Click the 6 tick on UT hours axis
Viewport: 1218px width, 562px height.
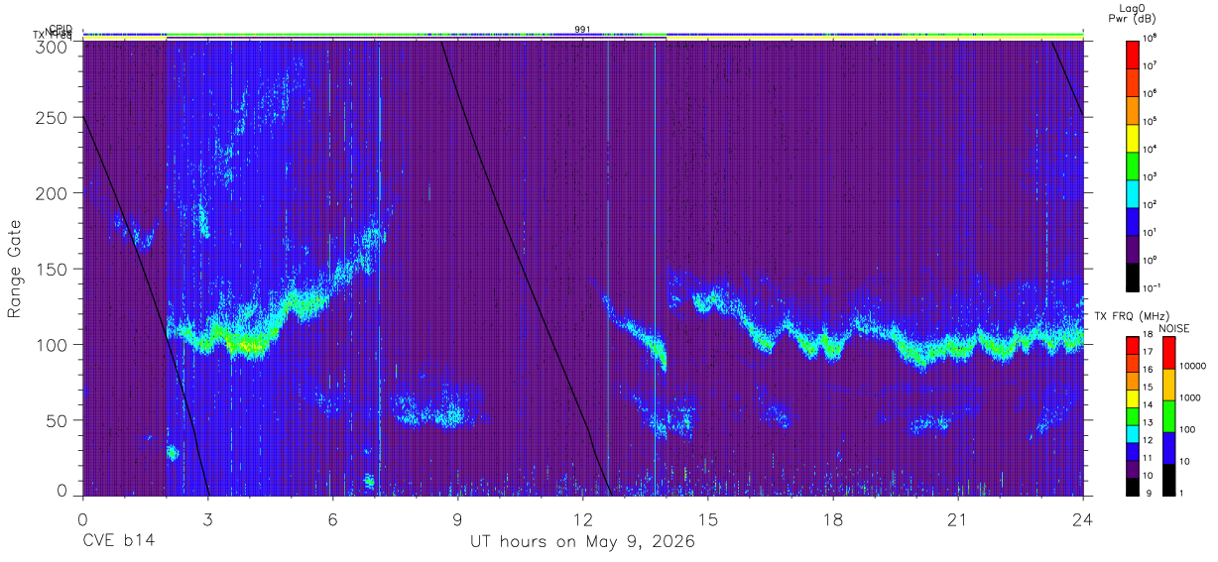pyautogui.click(x=332, y=518)
